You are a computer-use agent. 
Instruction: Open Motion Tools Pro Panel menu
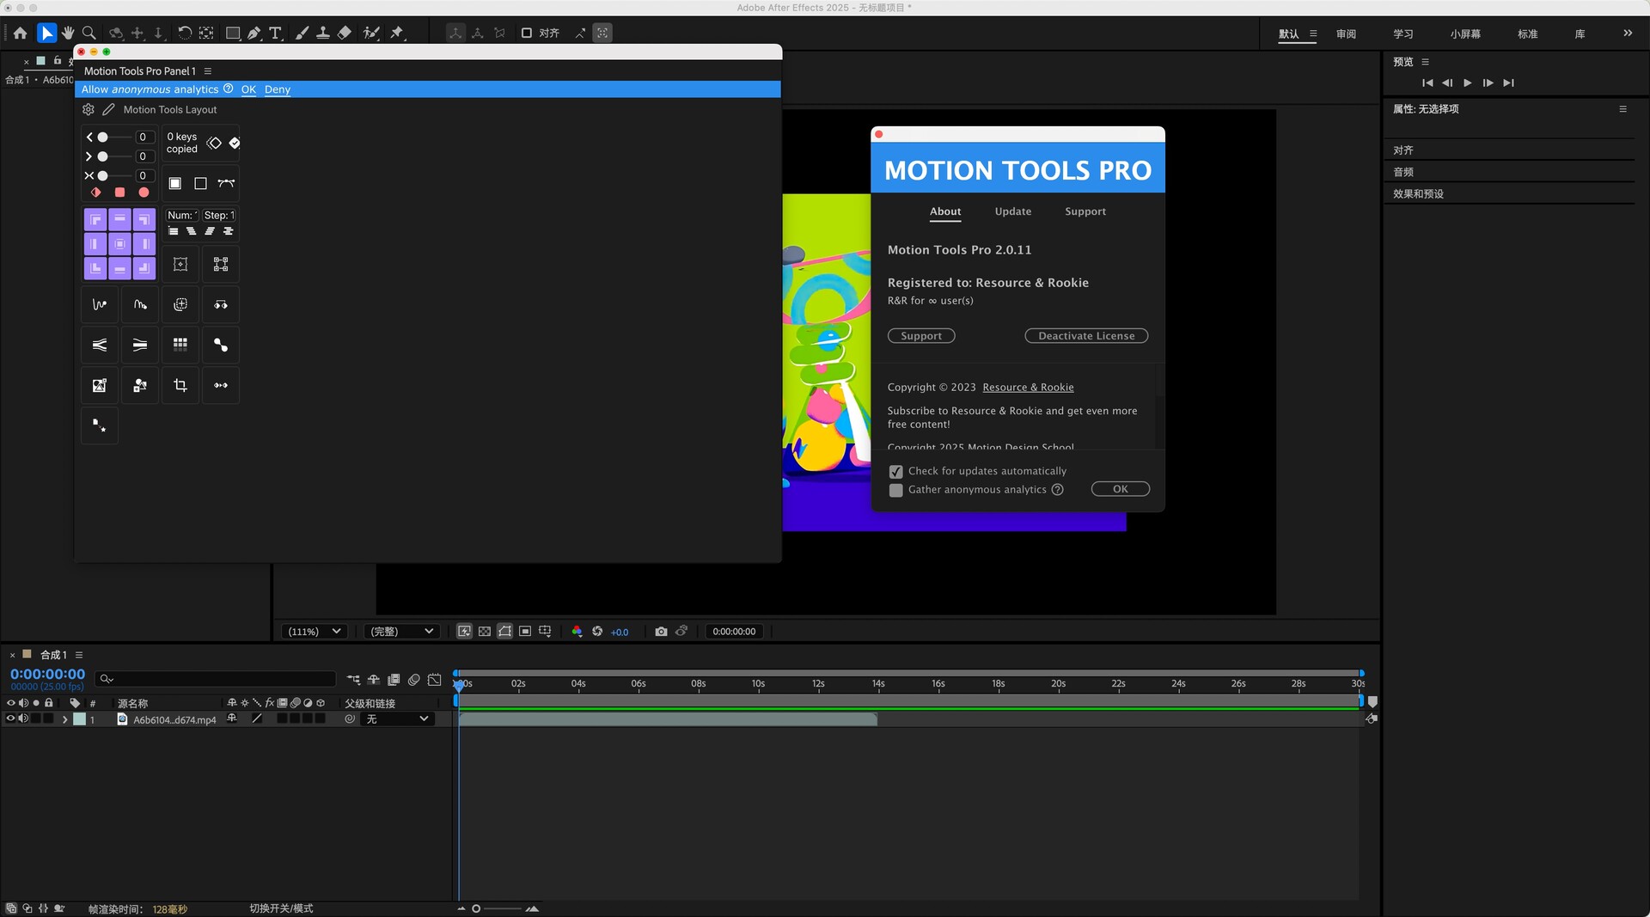point(208,71)
